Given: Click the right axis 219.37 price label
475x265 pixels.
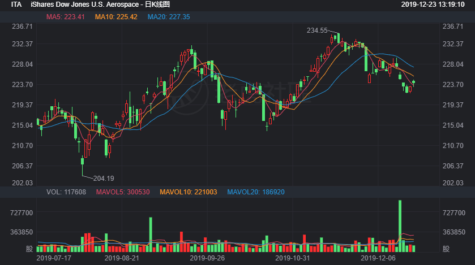Looking at the screenshot, I should click(453, 105).
